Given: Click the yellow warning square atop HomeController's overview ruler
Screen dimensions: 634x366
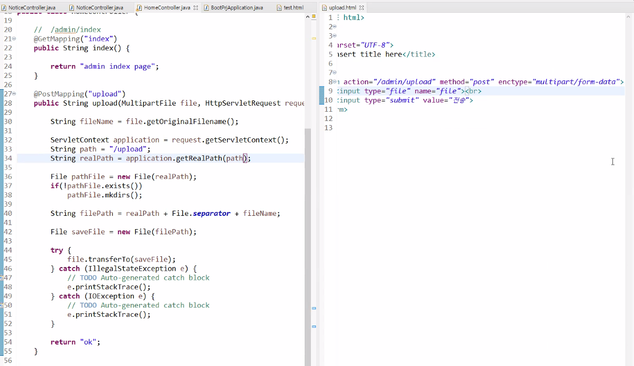Looking at the screenshot, I should pos(314,17).
